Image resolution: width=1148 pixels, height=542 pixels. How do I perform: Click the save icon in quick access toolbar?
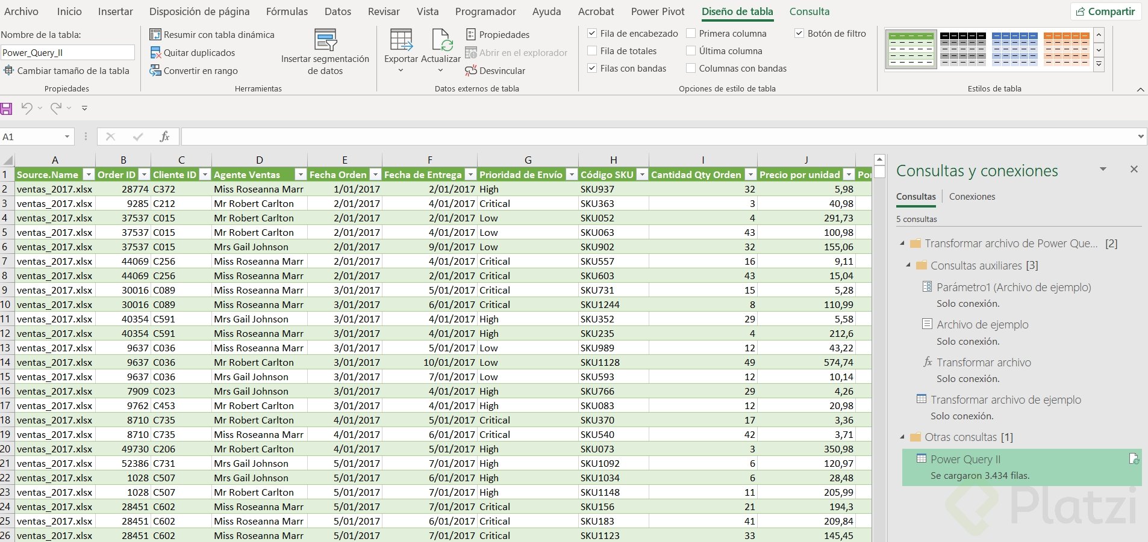coord(7,109)
